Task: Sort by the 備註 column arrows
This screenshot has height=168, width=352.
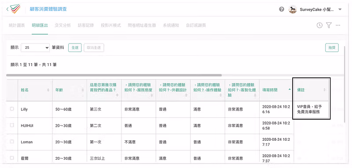Action: pos(324,90)
